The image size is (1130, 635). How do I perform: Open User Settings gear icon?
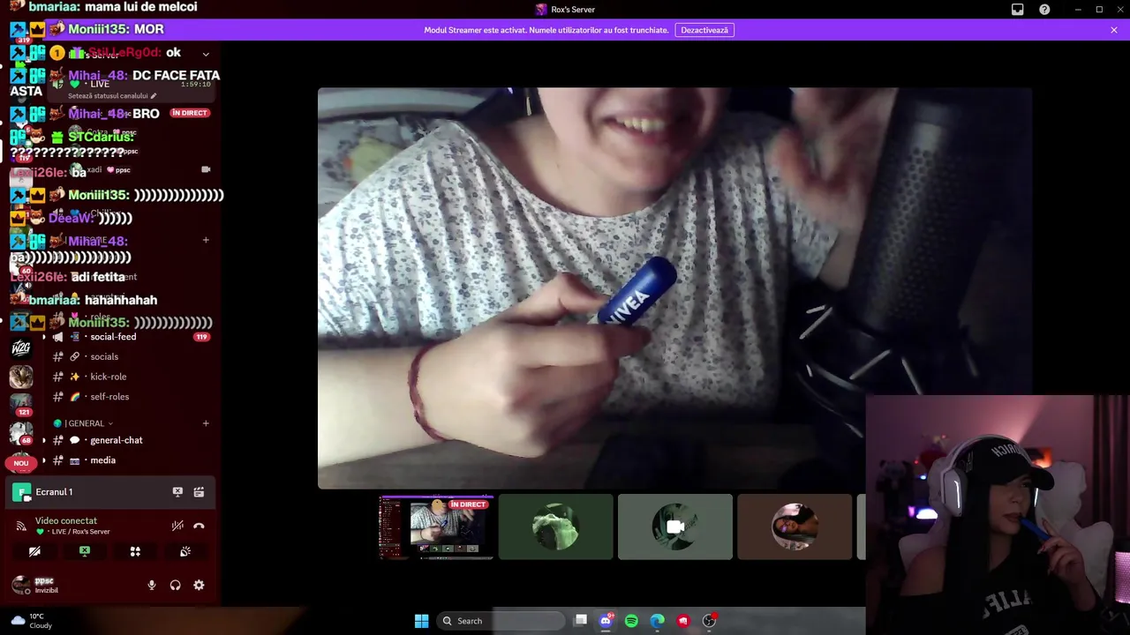199,585
